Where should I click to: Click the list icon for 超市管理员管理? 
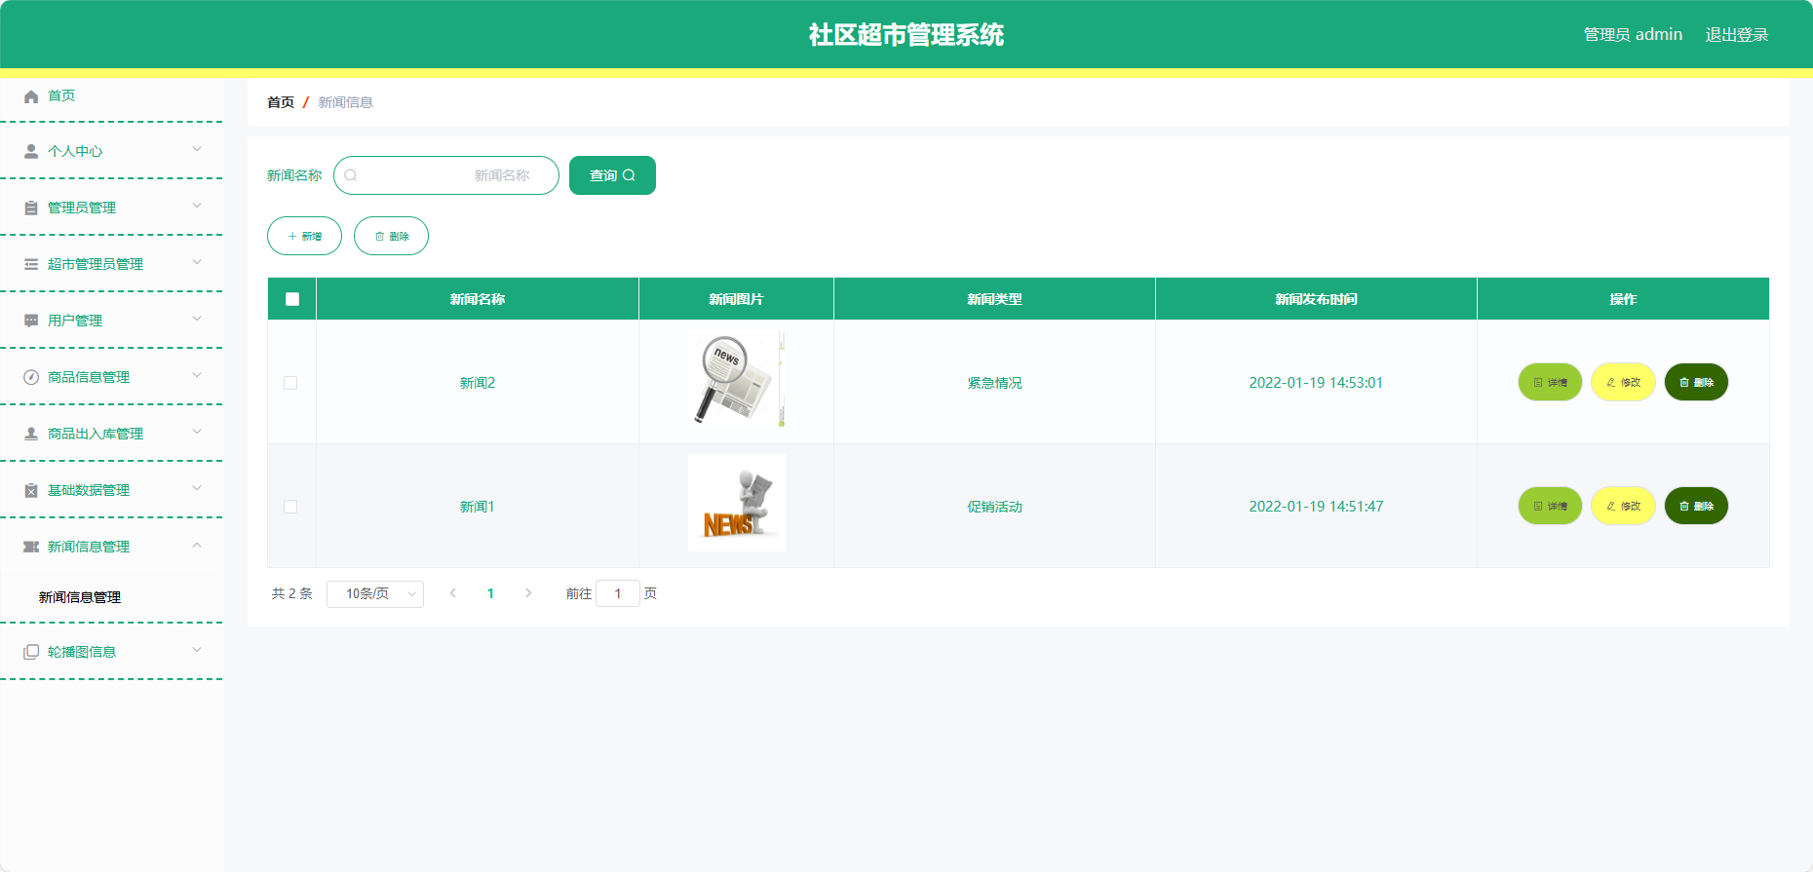[x=31, y=265]
